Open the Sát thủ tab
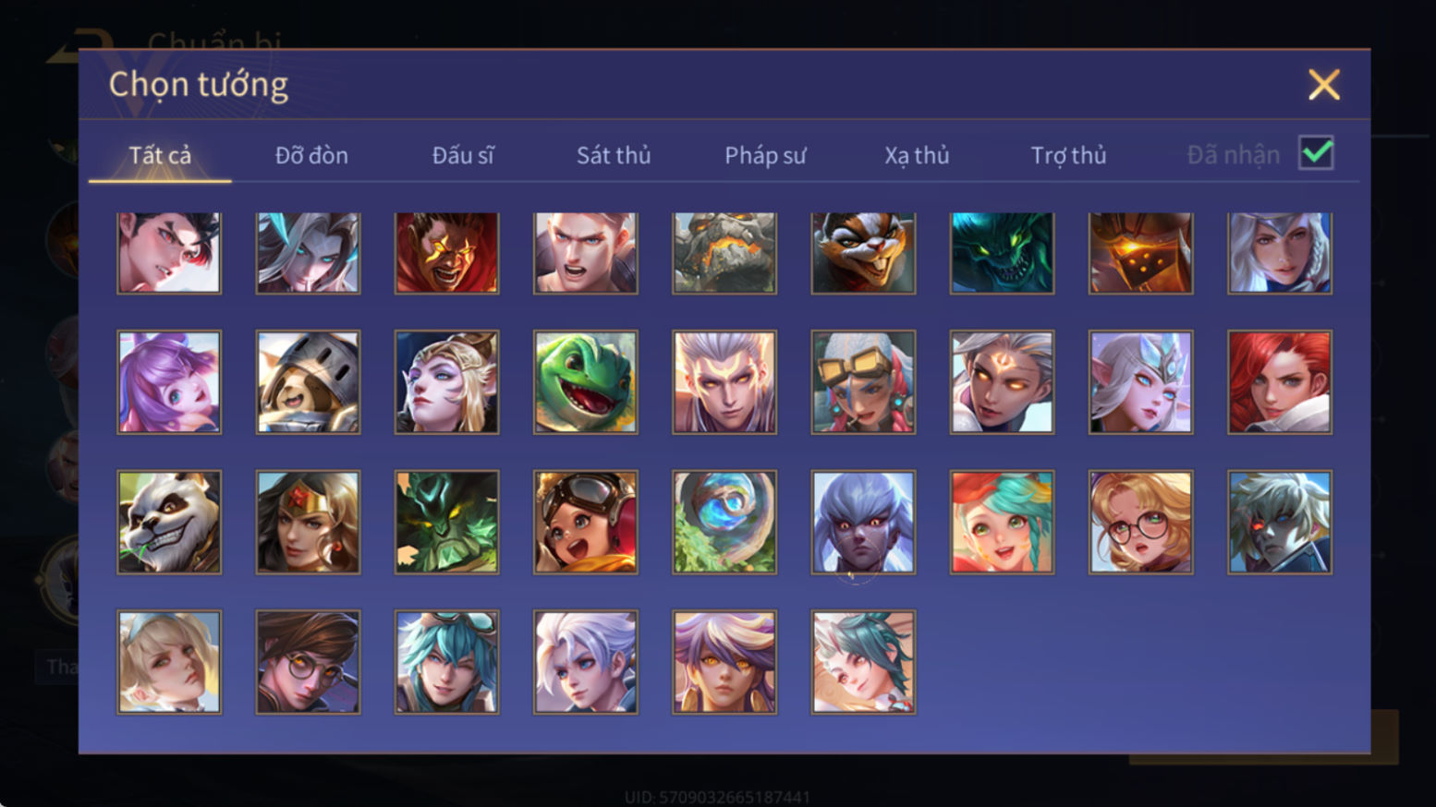 coord(614,155)
